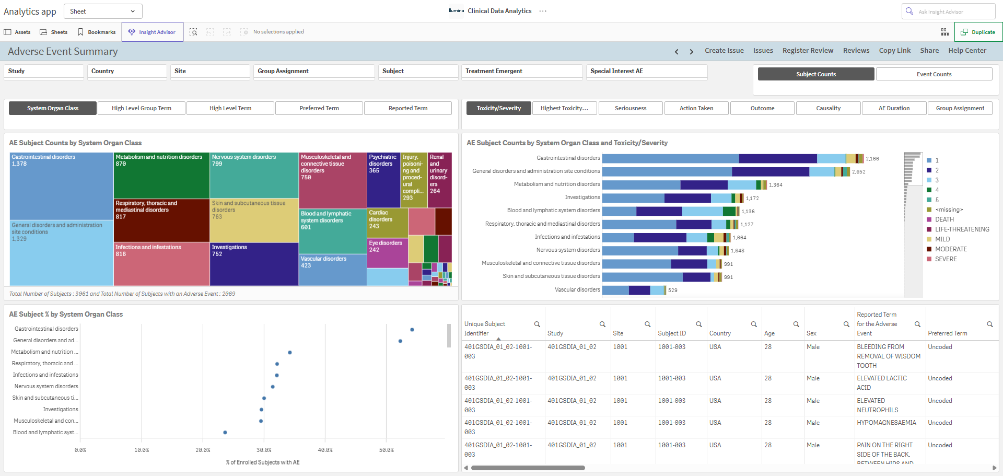Select Reported Term dimension button
The width and height of the screenshot is (1003, 476).
coord(408,108)
